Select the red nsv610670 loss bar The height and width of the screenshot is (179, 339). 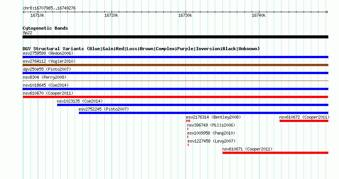[x=175, y=97]
